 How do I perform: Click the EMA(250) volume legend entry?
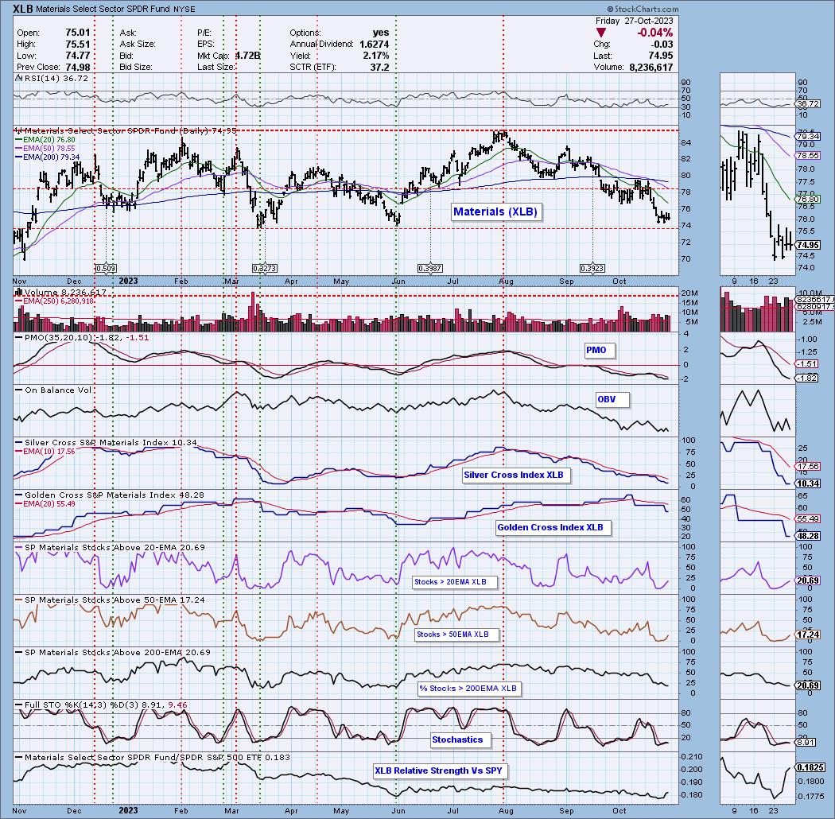[x=56, y=301]
